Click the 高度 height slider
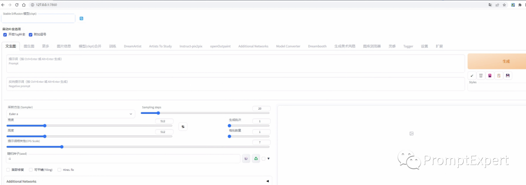This screenshot has height=185, width=526. (89, 136)
